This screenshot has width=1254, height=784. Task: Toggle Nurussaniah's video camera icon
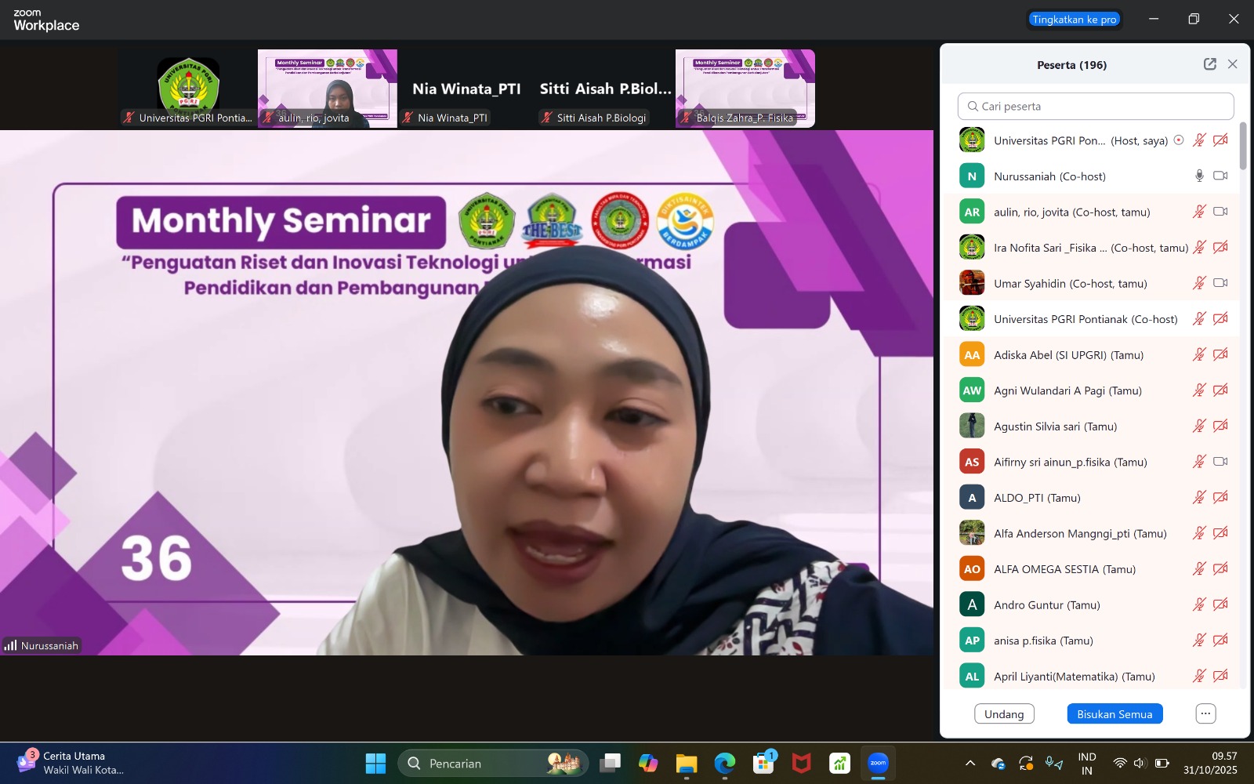pos(1220,176)
